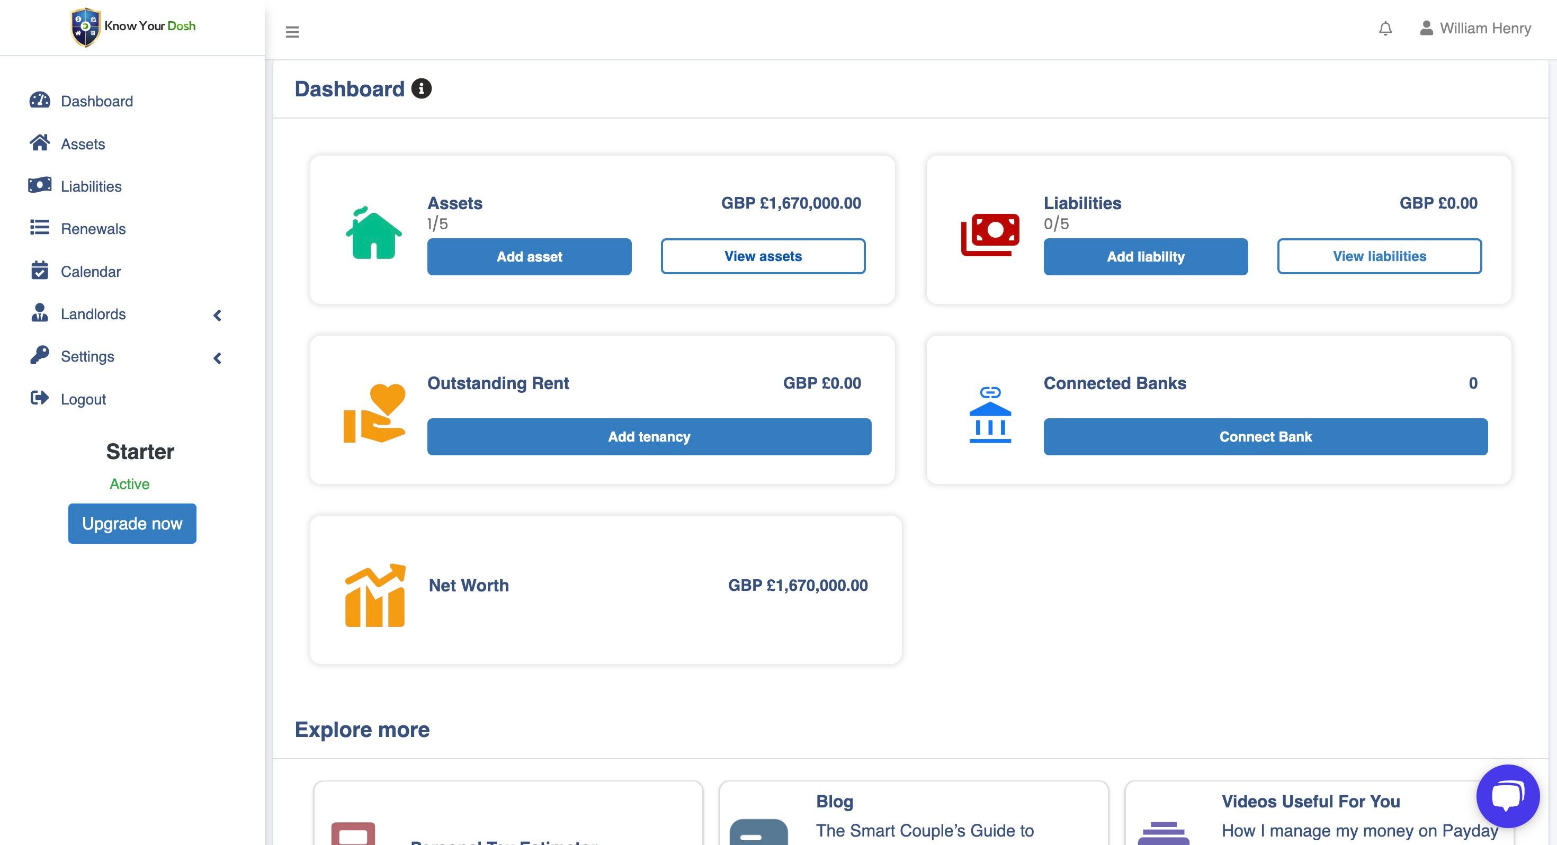The height and width of the screenshot is (845, 1557).
Task: Click the Dashboard info icon
Action: point(421,89)
